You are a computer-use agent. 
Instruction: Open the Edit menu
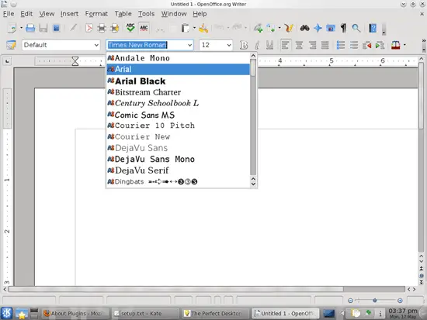pyautogui.click(x=26, y=14)
